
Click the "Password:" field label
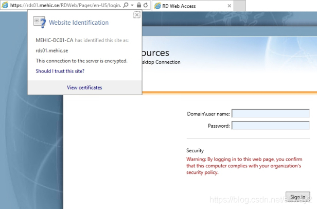point(219,126)
